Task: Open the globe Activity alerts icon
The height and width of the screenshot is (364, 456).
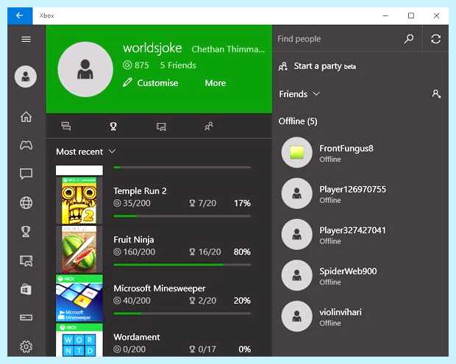Action: tap(26, 203)
